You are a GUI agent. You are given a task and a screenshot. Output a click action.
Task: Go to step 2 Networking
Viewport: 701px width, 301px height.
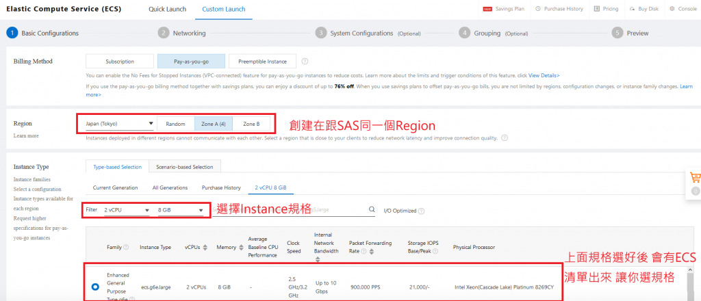(x=182, y=33)
